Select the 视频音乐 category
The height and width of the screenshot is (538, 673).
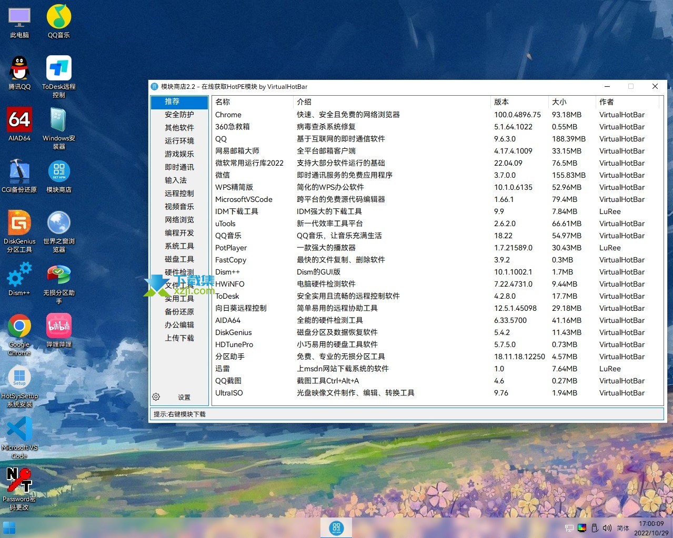click(179, 207)
